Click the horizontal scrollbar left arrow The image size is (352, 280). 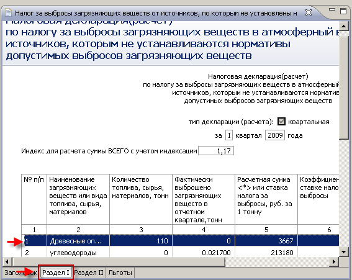7,261
